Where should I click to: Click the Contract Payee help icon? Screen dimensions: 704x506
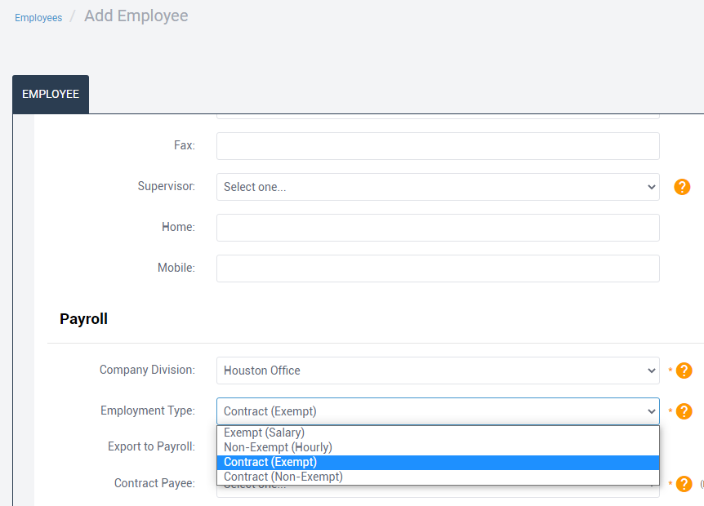[684, 484]
